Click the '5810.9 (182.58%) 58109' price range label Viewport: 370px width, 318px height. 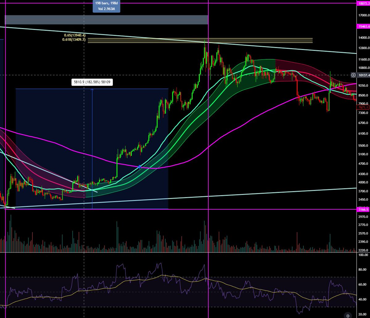click(x=93, y=82)
